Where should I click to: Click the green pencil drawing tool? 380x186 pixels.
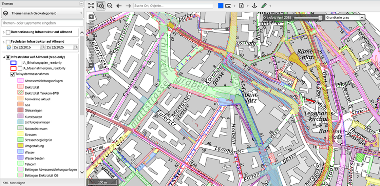click(x=264, y=6)
